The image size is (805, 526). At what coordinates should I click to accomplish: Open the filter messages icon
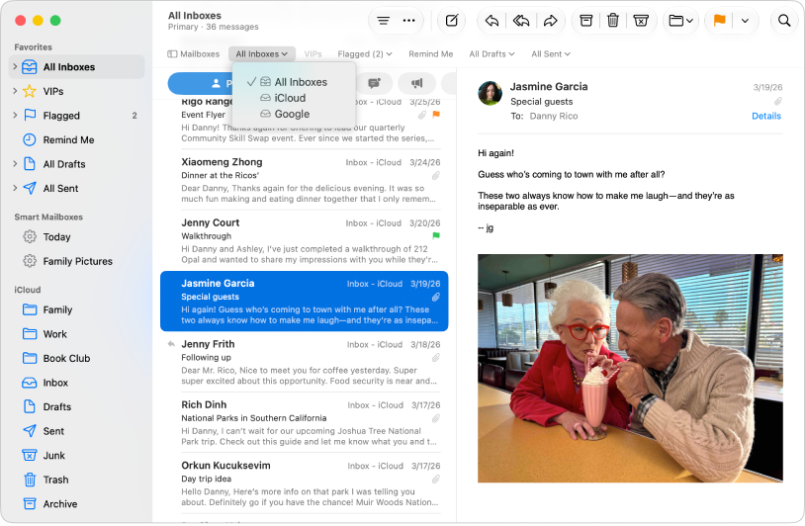pos(383,21)
